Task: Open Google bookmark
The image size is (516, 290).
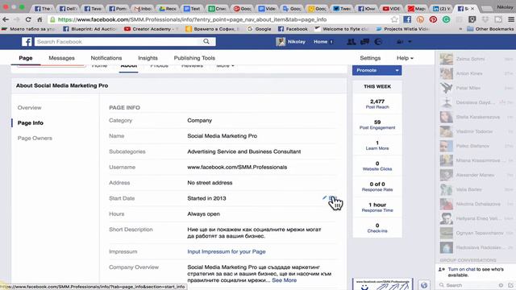Action: point(260,29)
